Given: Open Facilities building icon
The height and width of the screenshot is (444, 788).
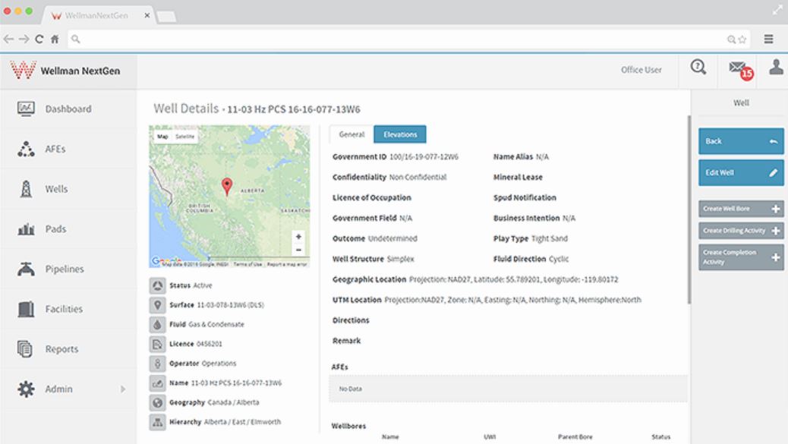Looking at the screenshot, I should point(26,309).
